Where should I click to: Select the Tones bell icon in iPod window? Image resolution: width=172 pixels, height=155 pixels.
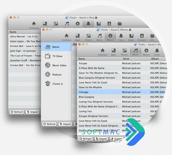(x=88, y=24)
